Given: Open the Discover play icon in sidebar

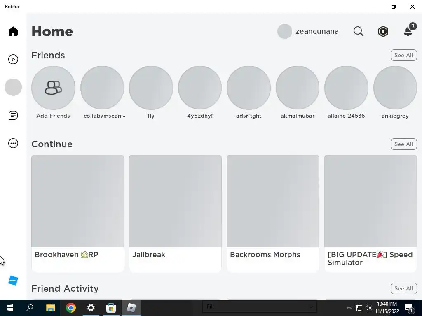Looking at the screenshot, I should click(13, 59).
